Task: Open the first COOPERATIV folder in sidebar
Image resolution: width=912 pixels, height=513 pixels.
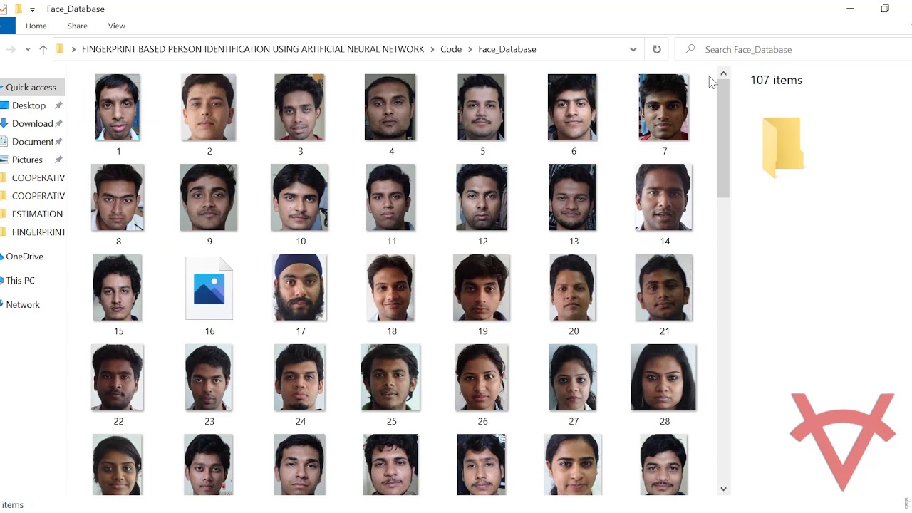Action: click(38, 178)
